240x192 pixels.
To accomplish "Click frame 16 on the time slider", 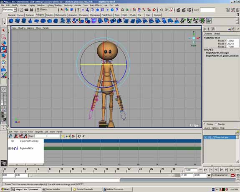I will coord(95,170).
